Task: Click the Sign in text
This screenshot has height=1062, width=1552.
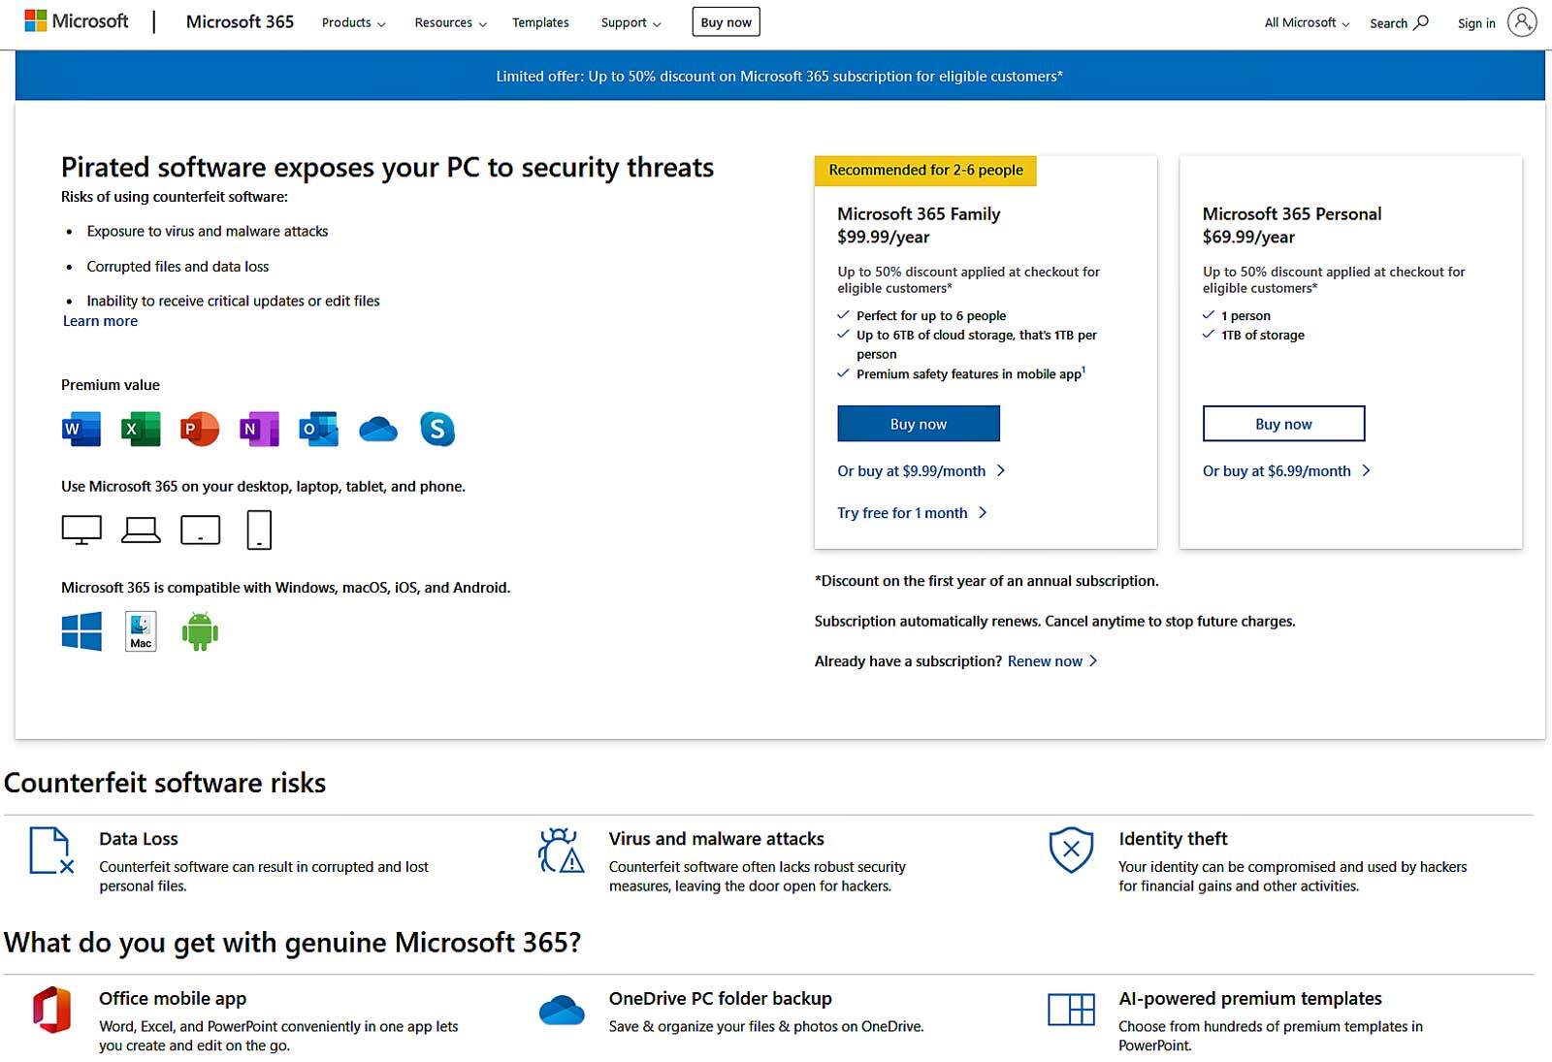Action: click(x=1476, y=23)
